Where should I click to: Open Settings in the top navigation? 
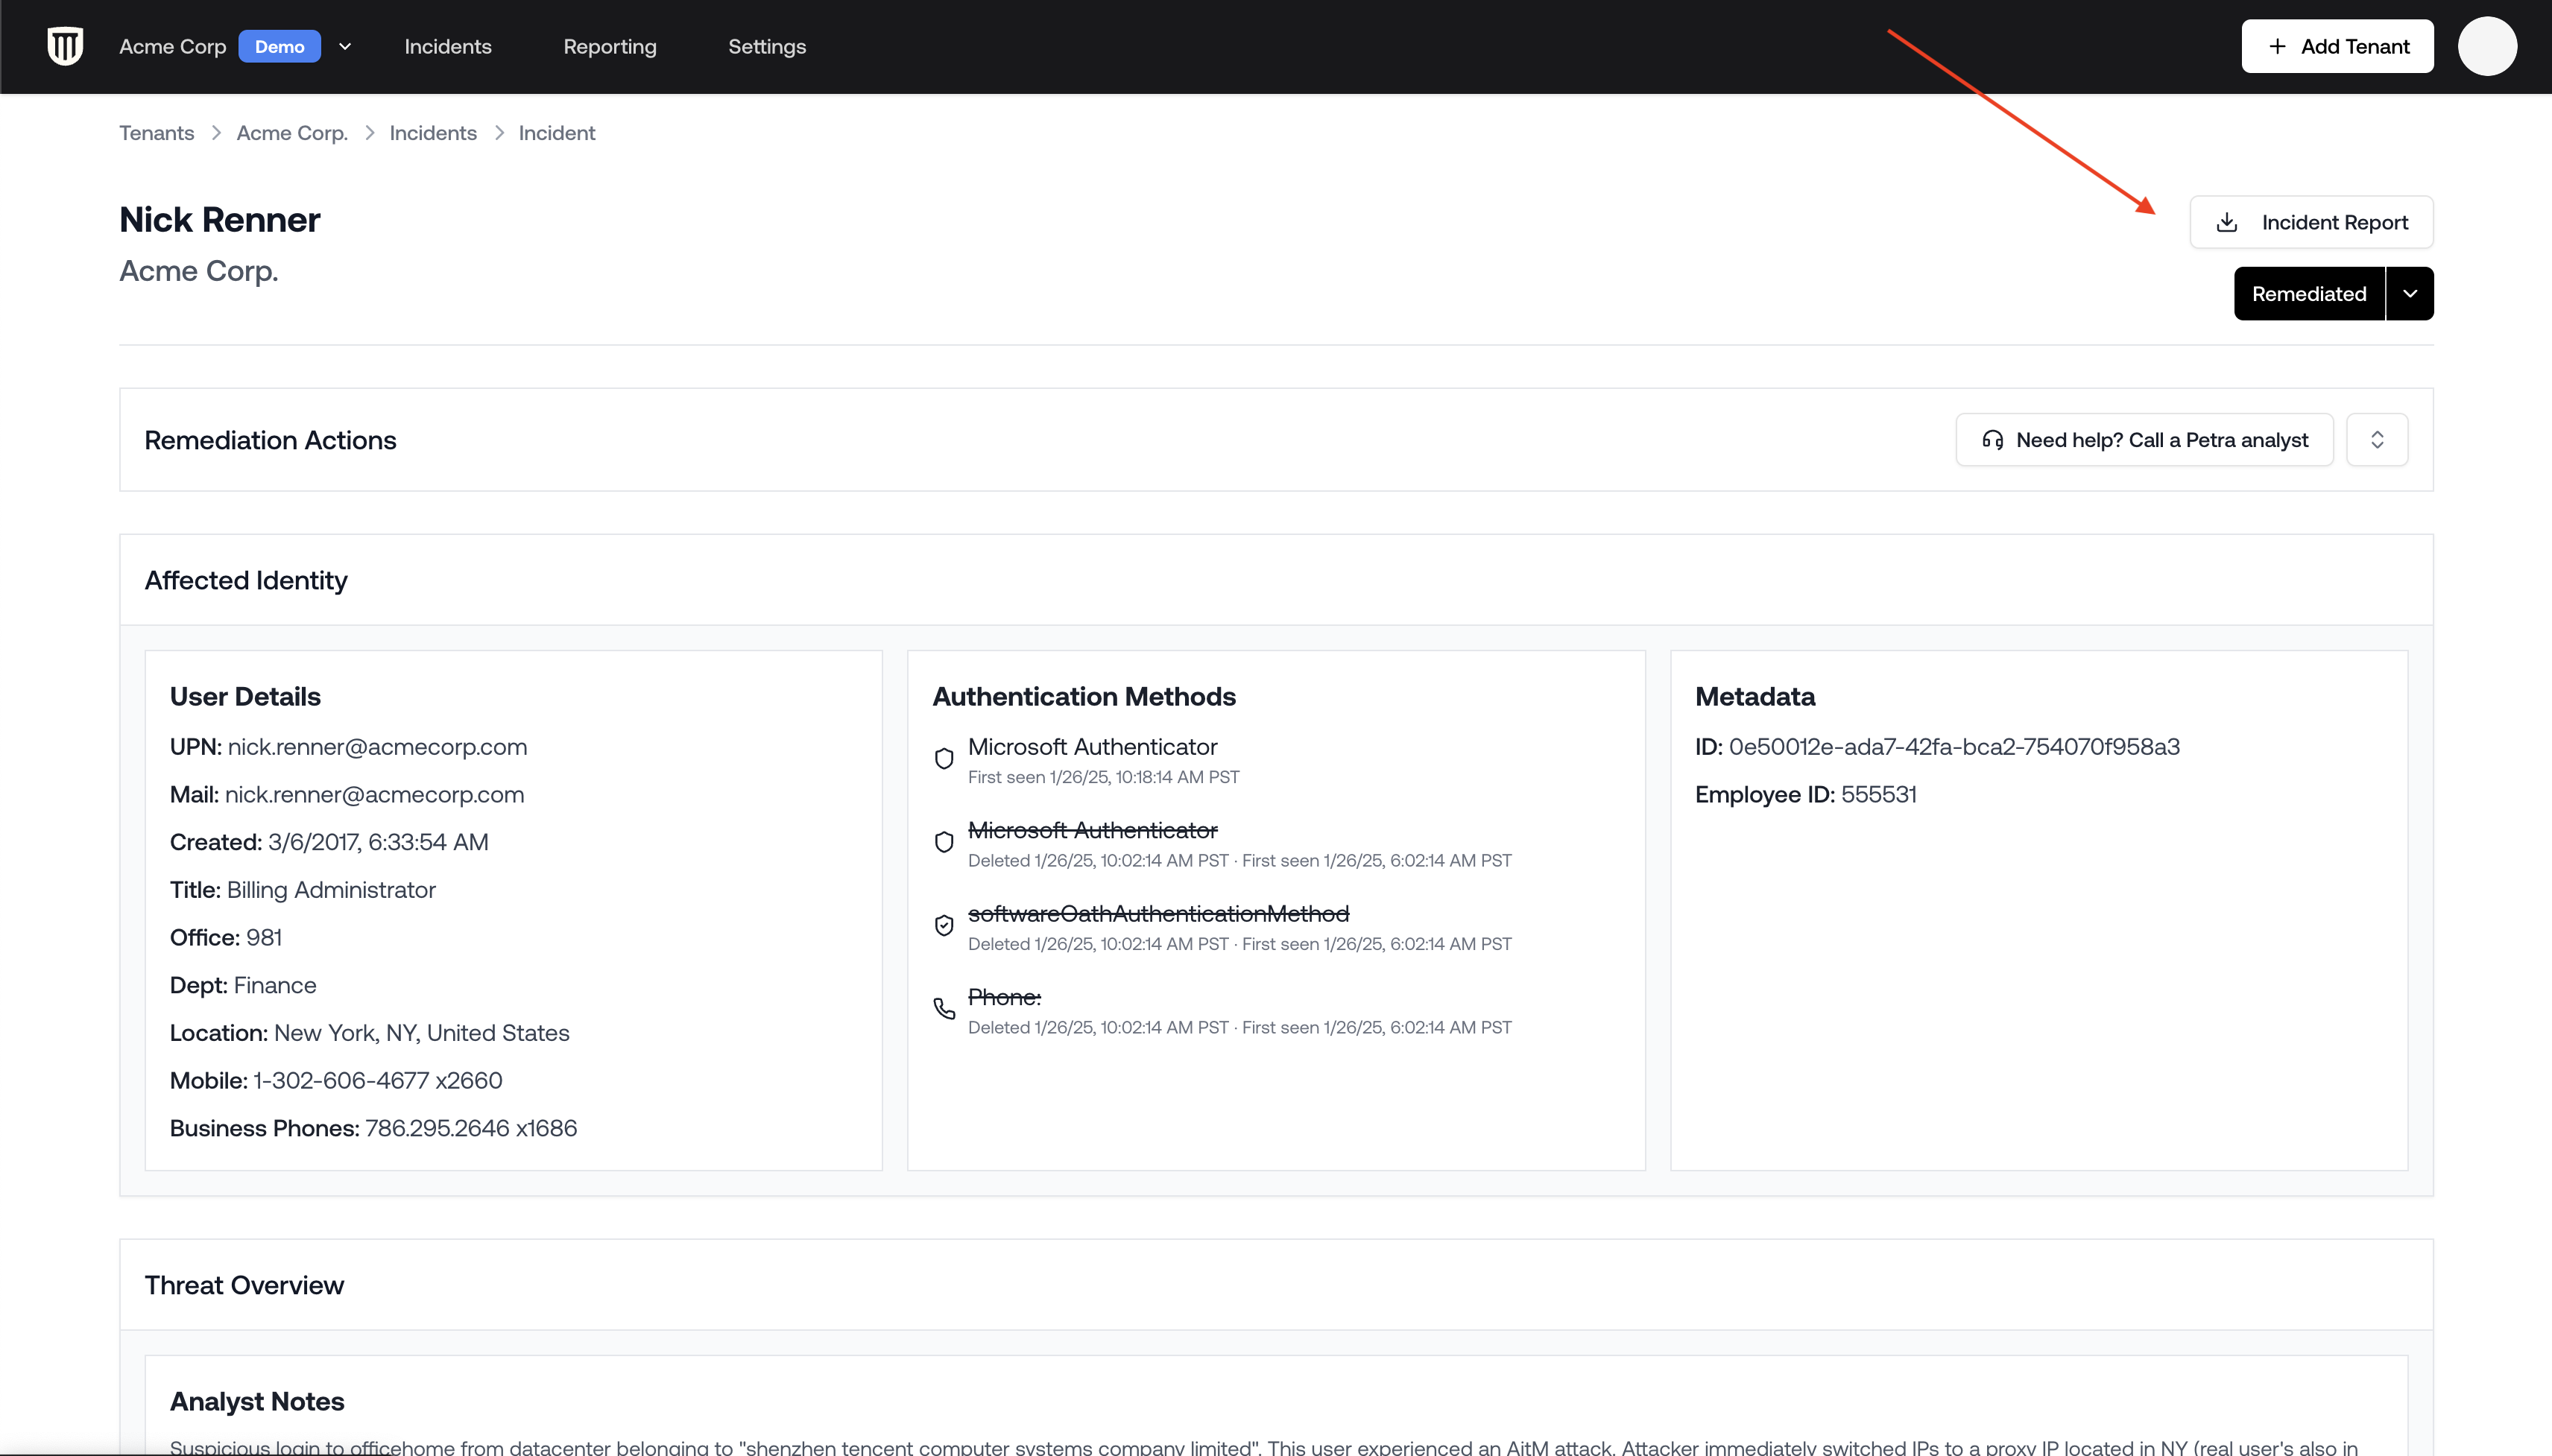(766, 46)
